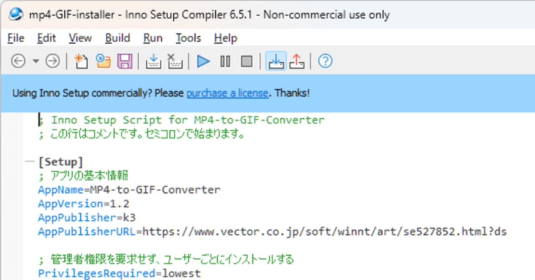
Task: Open the Run menu
Action: 153,38
